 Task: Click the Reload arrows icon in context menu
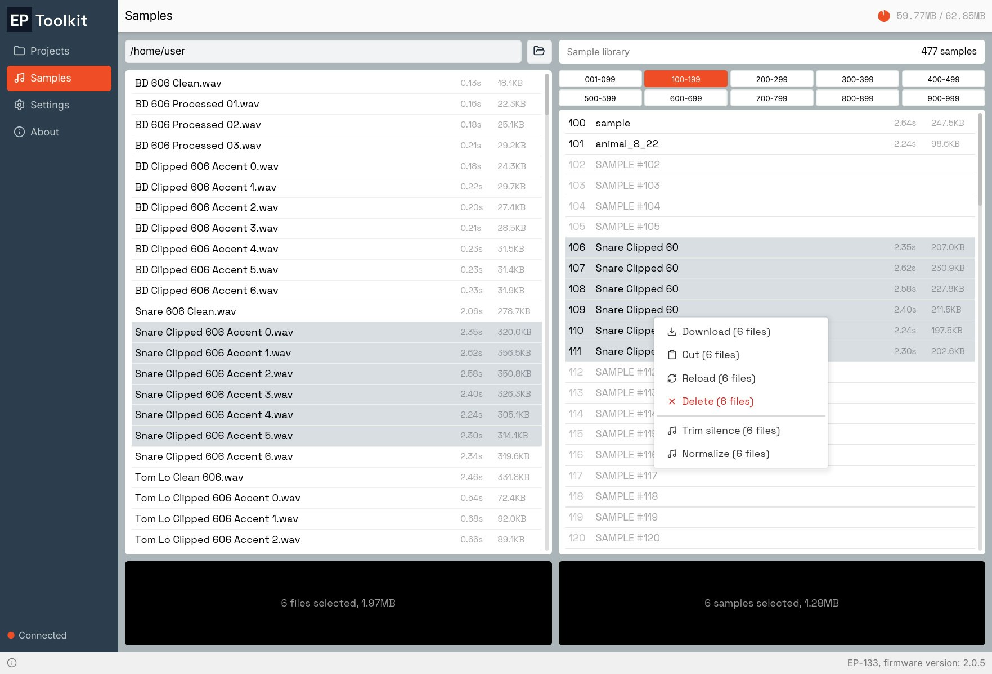click(x=672, y=378)
